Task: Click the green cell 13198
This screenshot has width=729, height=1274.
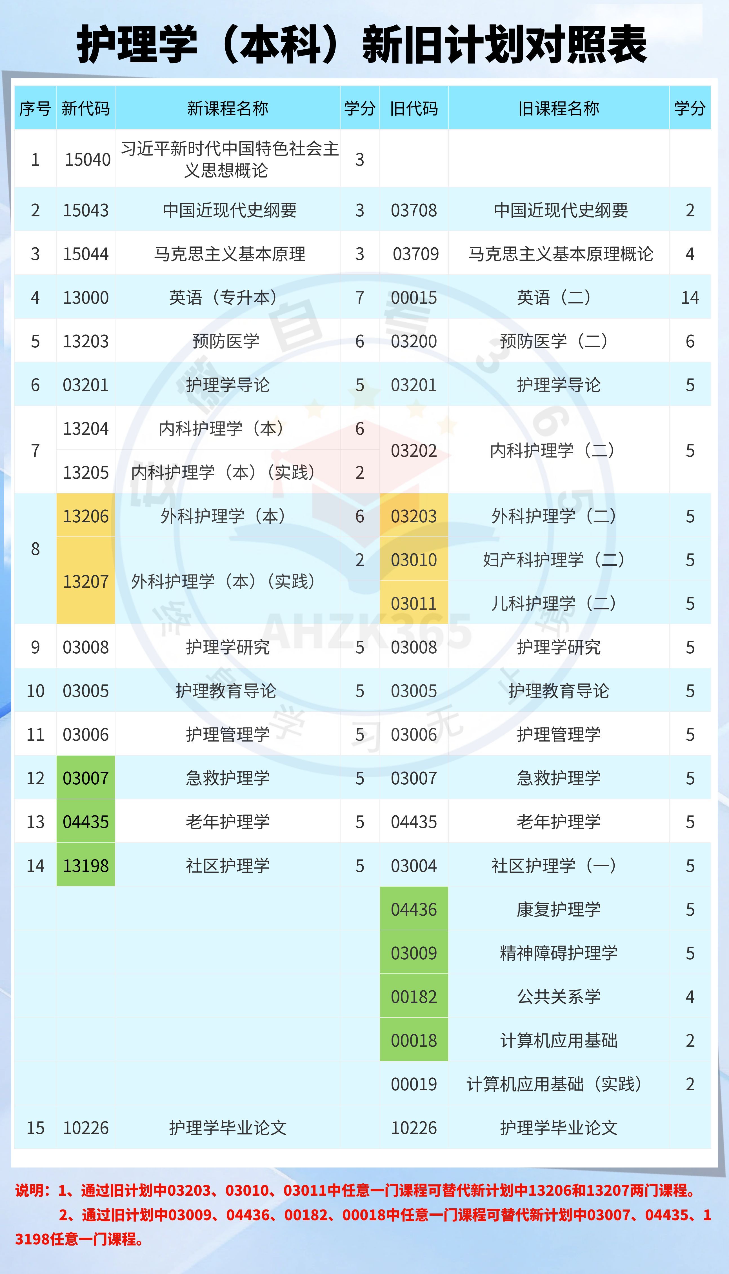Action: point(86,865)
